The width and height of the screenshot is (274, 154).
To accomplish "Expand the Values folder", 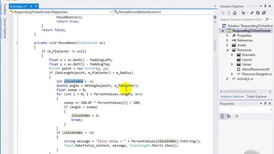I will point(232,65).
